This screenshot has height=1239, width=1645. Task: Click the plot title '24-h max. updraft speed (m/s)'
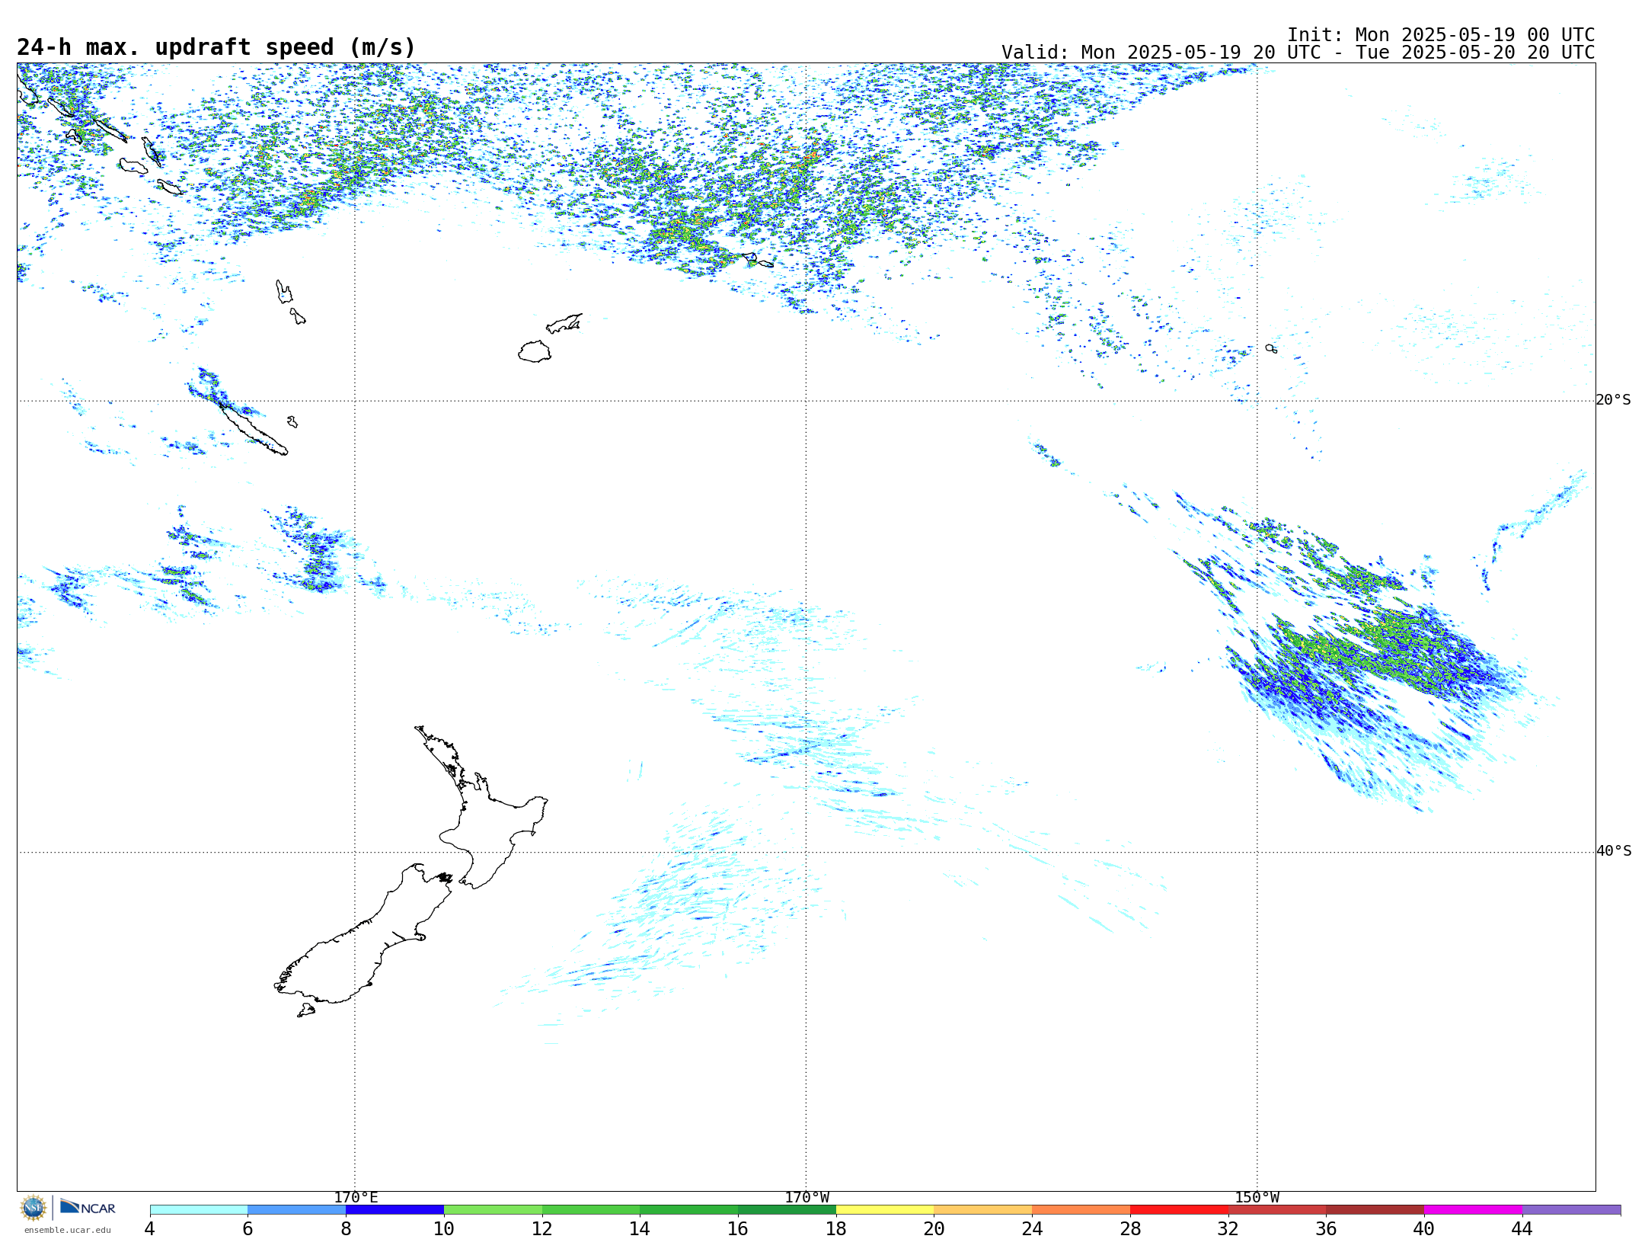[216, 47]
